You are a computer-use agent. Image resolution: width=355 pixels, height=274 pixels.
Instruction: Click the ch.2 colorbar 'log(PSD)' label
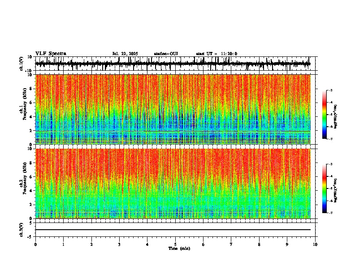(x=336, y=190)
